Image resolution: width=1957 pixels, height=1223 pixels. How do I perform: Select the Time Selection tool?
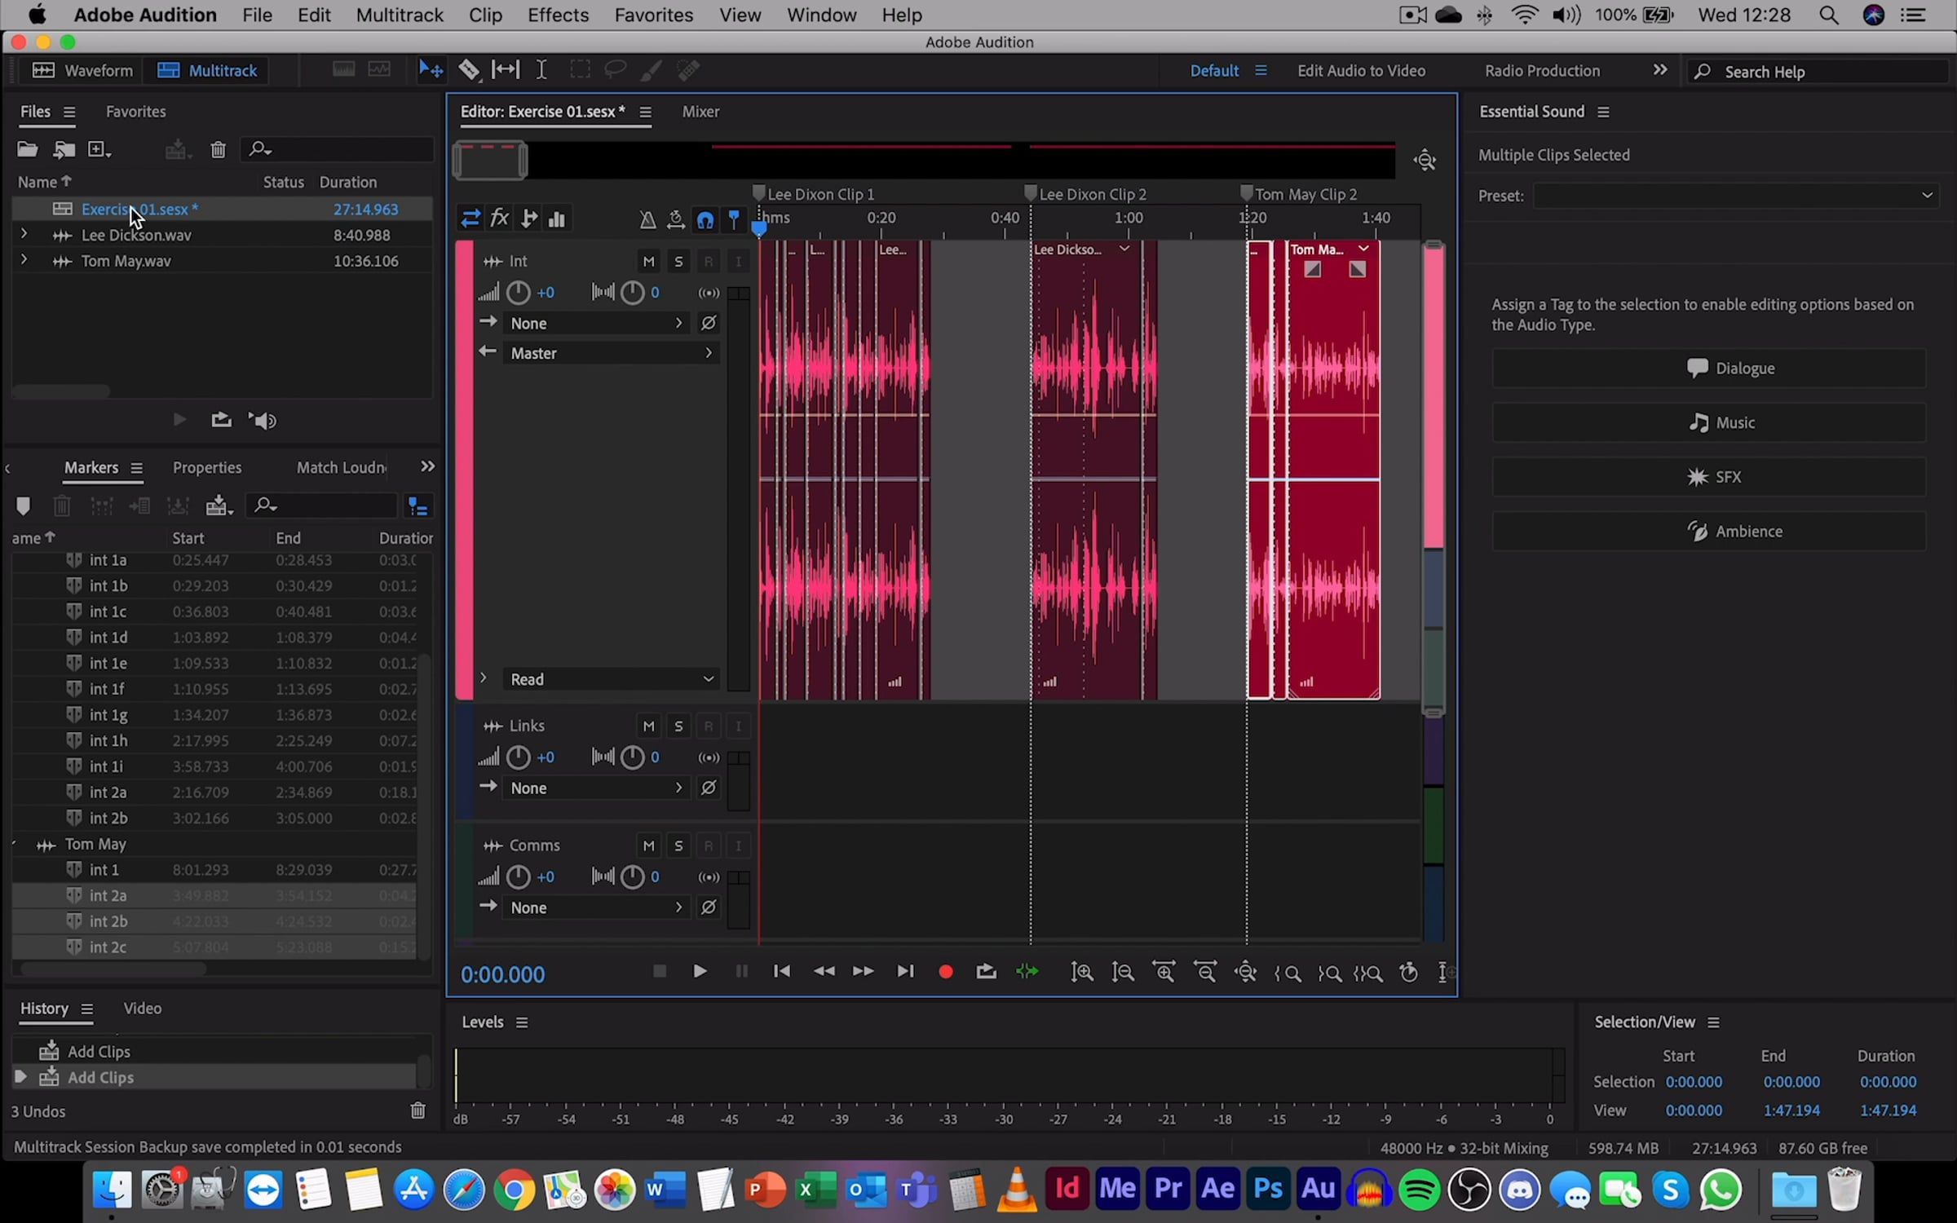pos(541,70)
